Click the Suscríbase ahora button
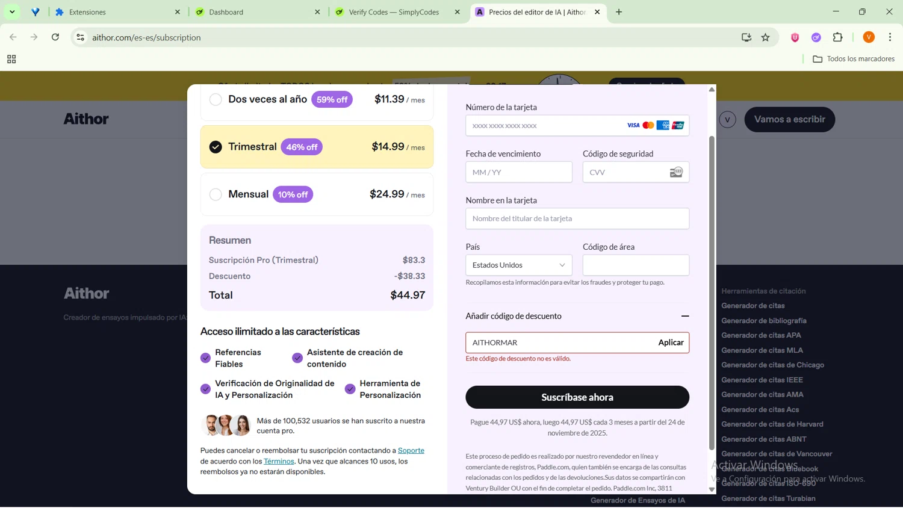This screenshot has width=903, height=508. [577, 397]
